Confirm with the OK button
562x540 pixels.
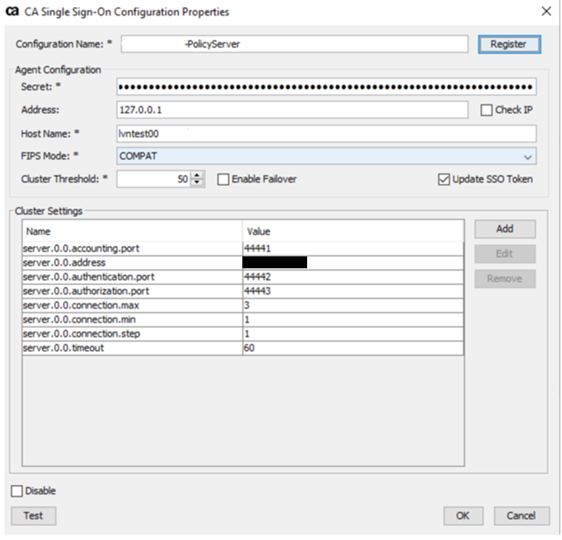coord(463,516)
